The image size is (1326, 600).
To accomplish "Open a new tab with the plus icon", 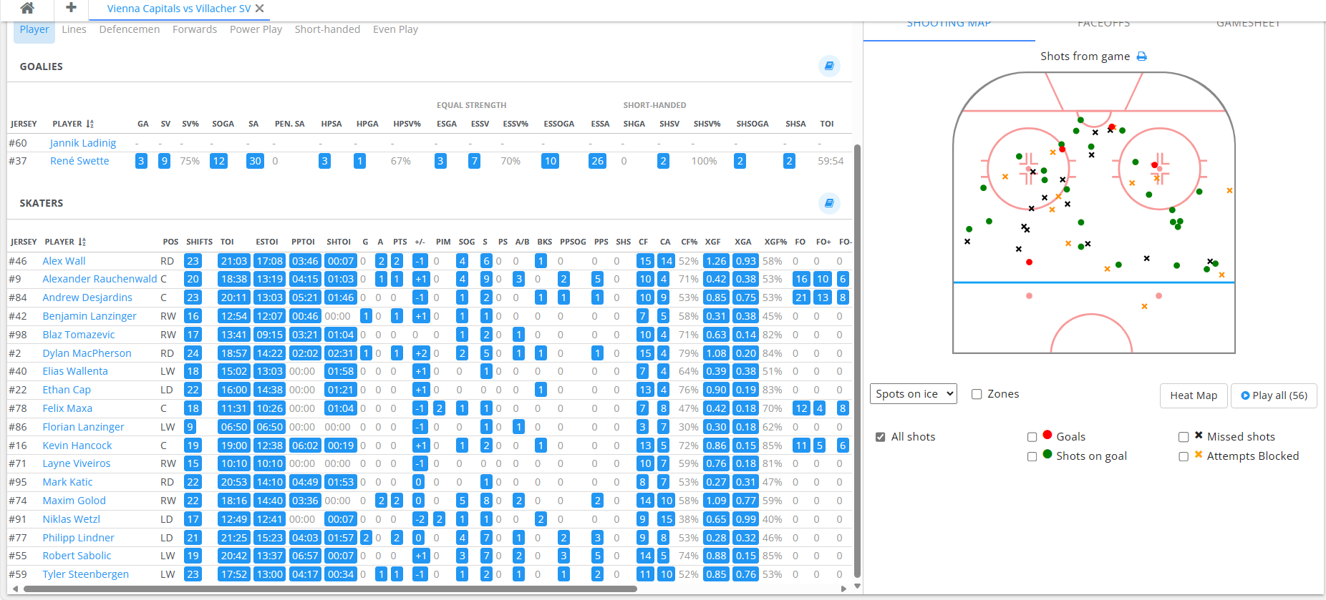I will tap(71, 8).
